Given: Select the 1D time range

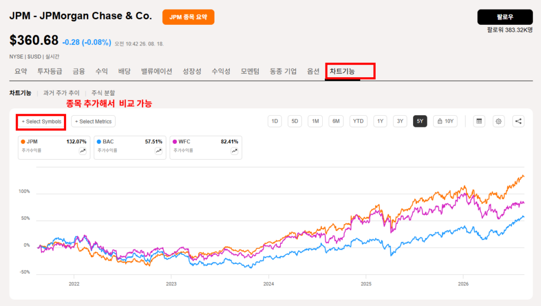Looking at the screenshot, I should pos(275,121).
